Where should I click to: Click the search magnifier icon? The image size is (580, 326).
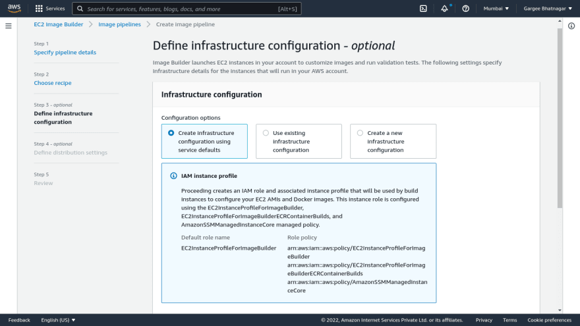80,9
